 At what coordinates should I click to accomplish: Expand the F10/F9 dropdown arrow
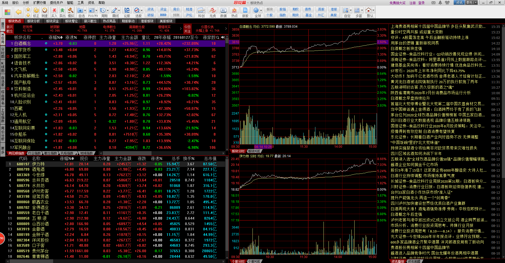(97, 11)
